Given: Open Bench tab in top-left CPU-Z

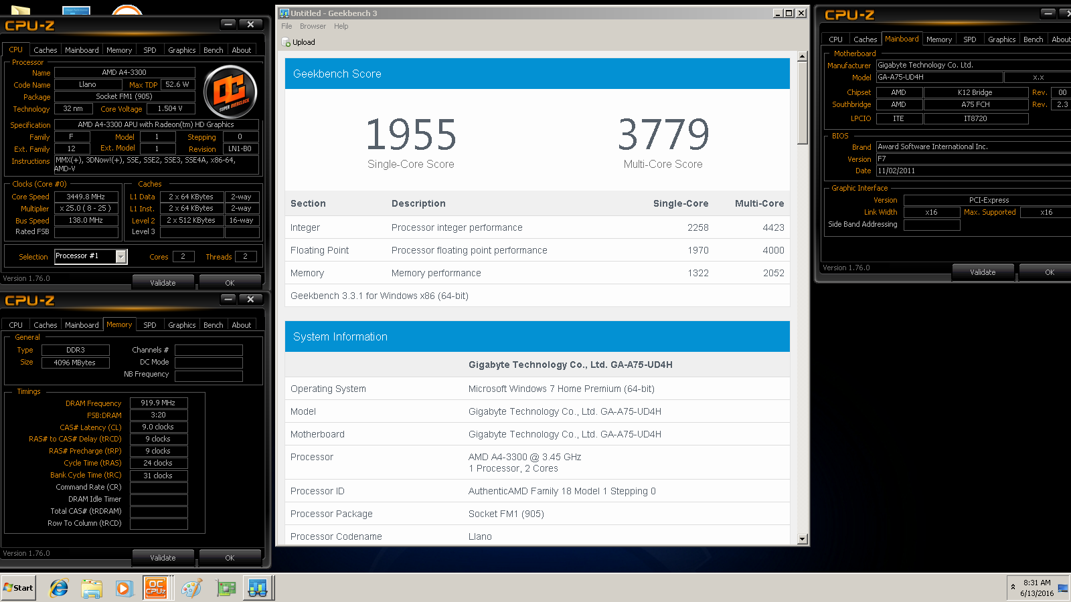Looking at the screenshot, I should pos(214,50).
